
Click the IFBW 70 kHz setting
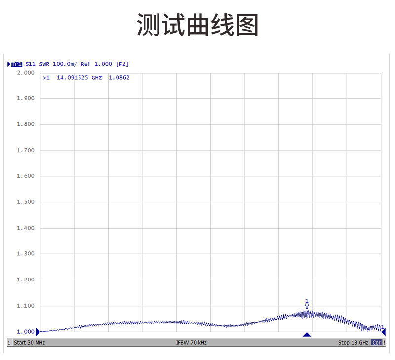pyautogui.click(x=191, y=342)
